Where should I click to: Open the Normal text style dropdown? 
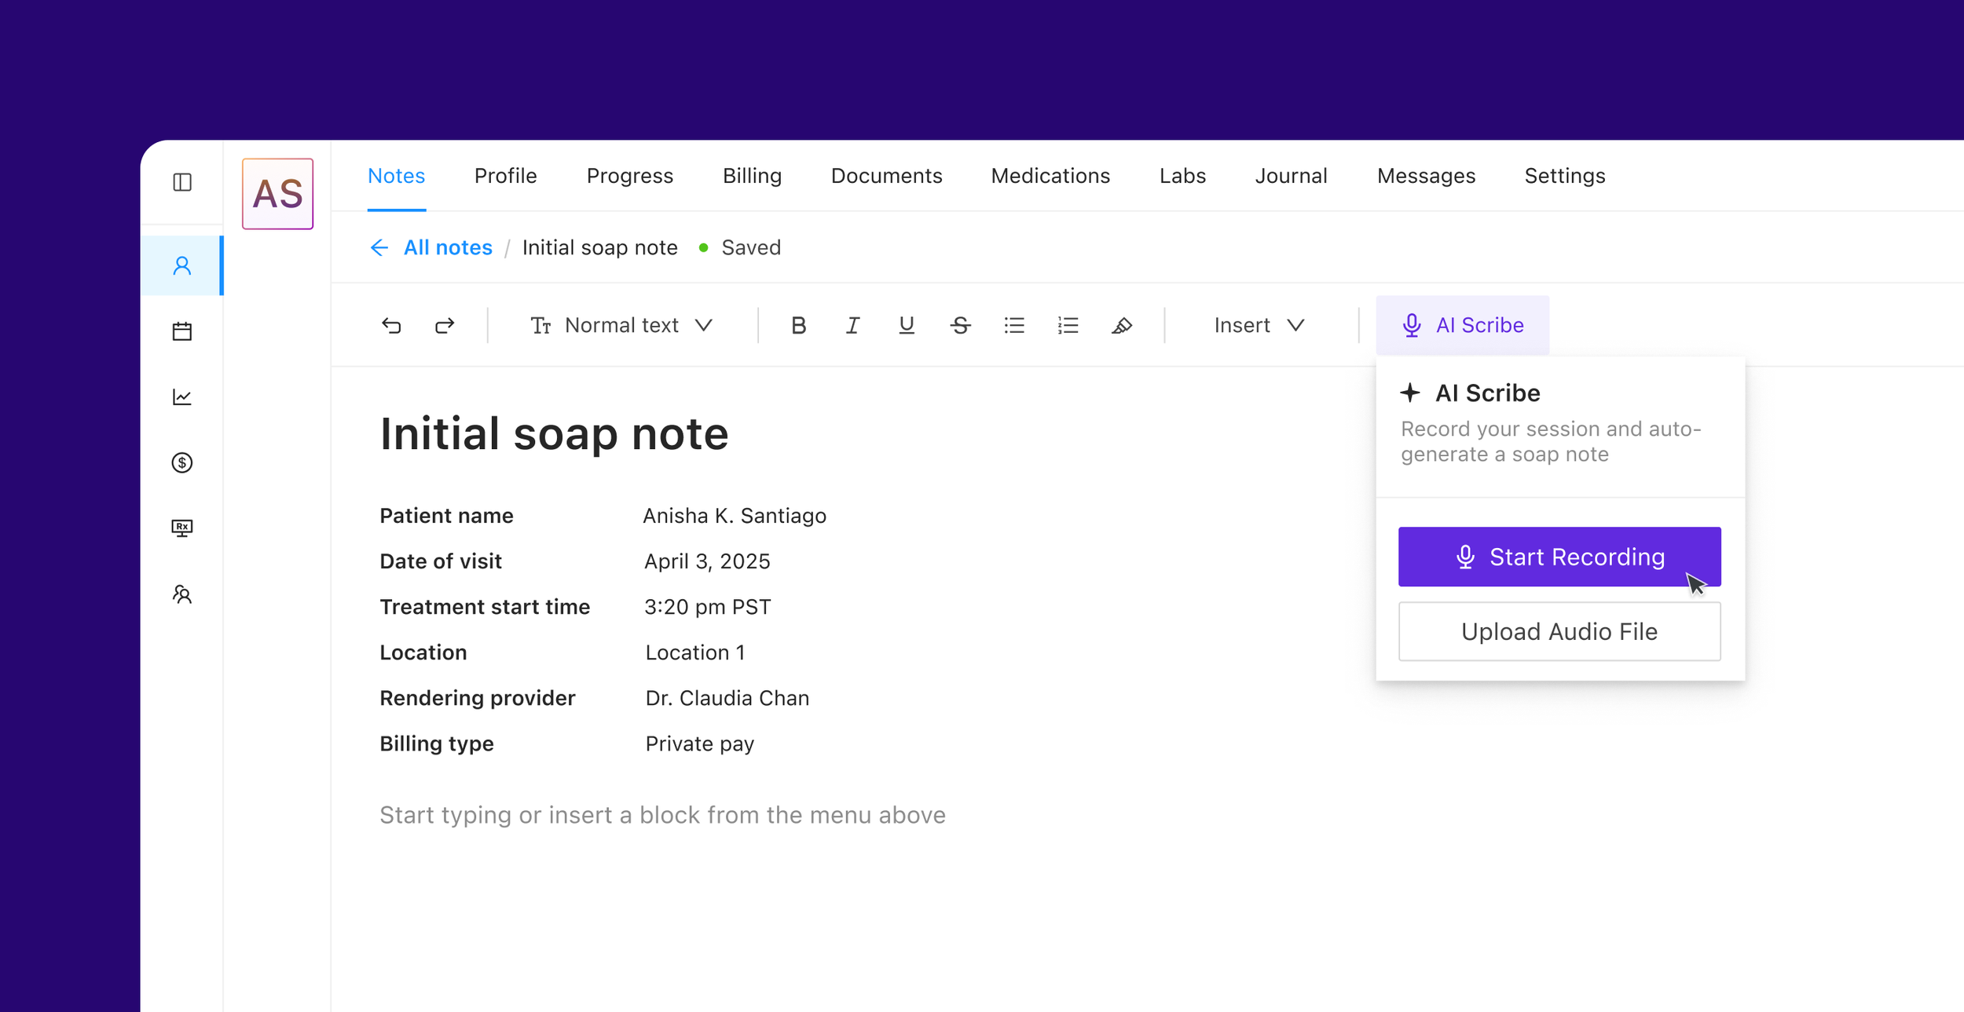coord(622,325)
